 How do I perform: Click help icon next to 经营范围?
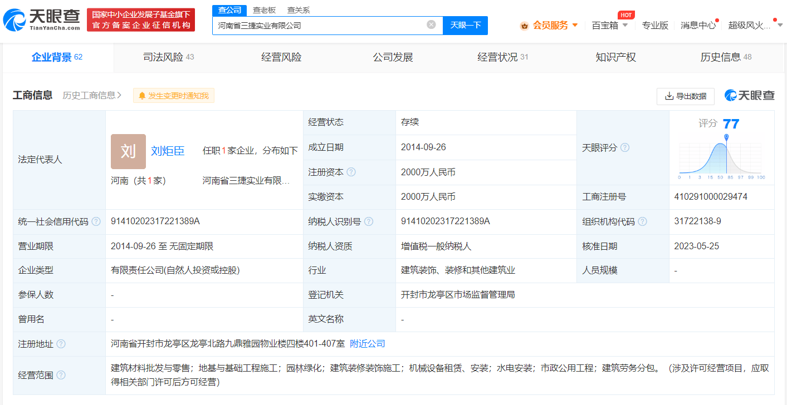[x=61, y=376]
